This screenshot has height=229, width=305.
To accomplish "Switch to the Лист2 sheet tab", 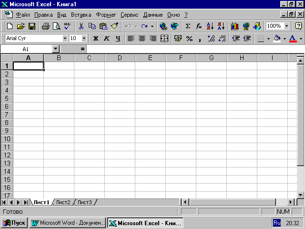I will point(63,202).
